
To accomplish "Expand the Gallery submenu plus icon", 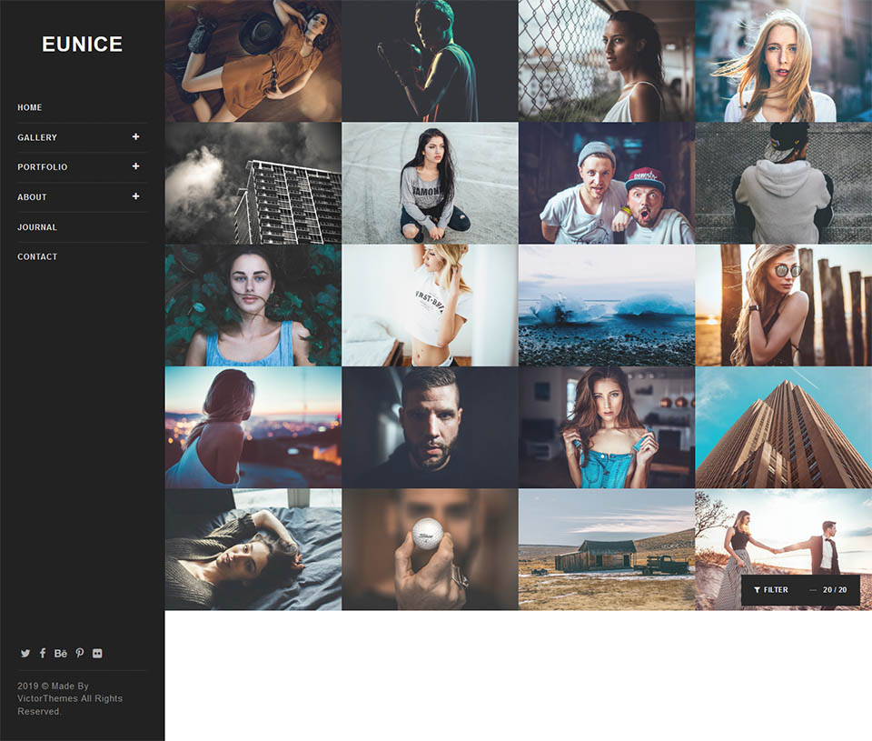I will [x=136, y=137].
